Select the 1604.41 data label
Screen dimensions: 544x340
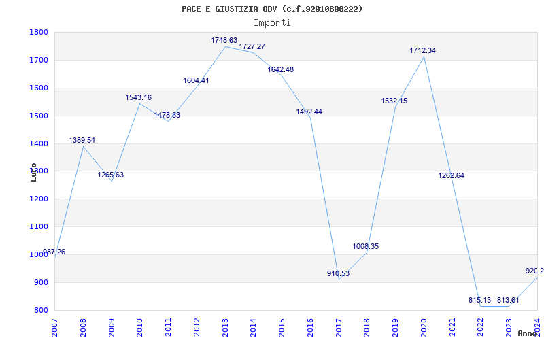[x=196, y=80]
